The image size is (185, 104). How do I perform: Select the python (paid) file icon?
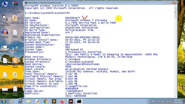(x=15, y=91)
